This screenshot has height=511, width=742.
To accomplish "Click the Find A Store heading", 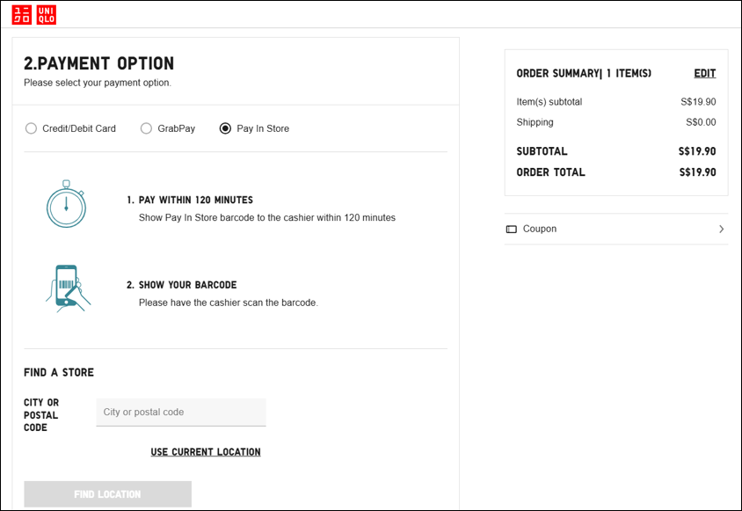I will pyautogui.click(x=59, y=373).
